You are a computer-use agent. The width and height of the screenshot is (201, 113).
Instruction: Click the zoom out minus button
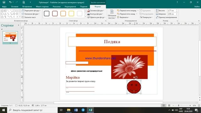pyautogui.click(x=173, y=105)
